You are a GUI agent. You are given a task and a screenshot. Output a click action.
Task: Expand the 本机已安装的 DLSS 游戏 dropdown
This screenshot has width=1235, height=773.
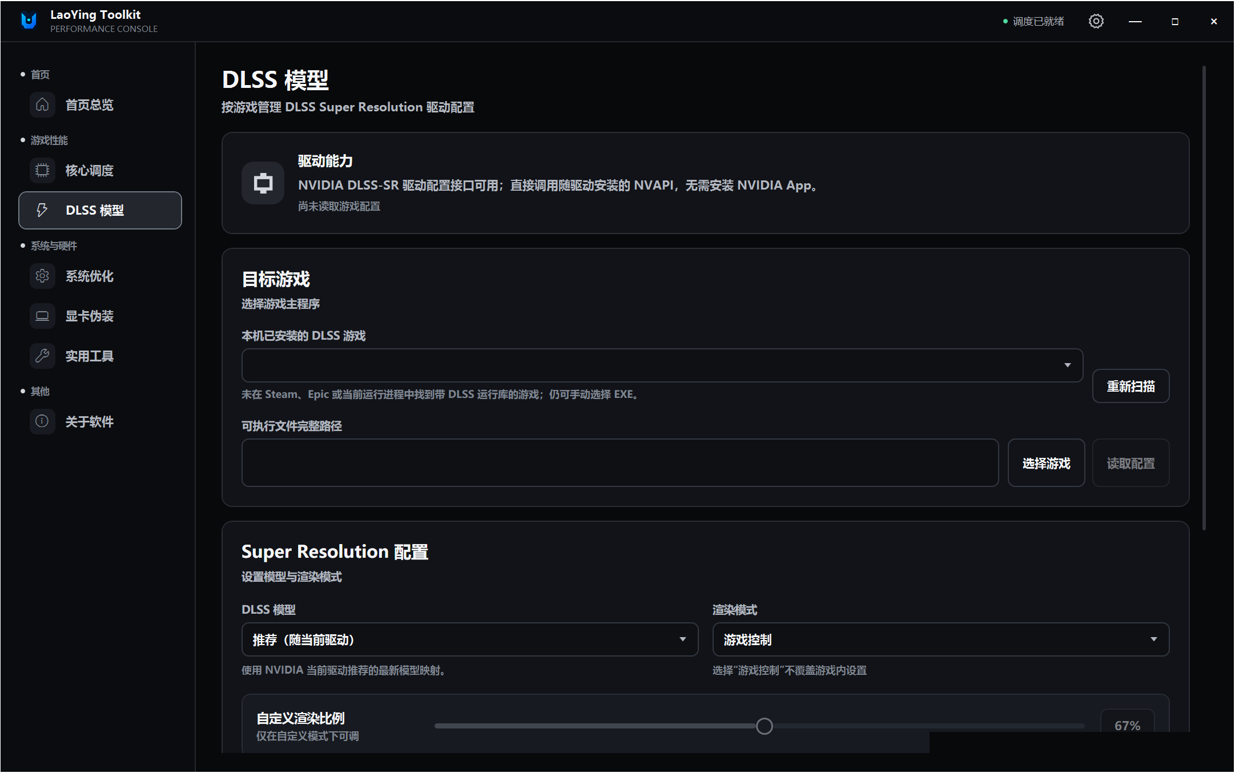pyautogui.click(x=662, y=365)
